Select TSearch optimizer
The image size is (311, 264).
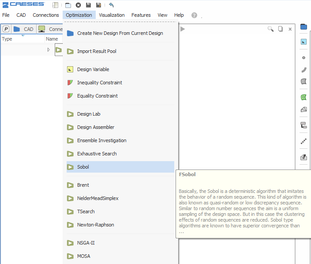click(120, 211)
